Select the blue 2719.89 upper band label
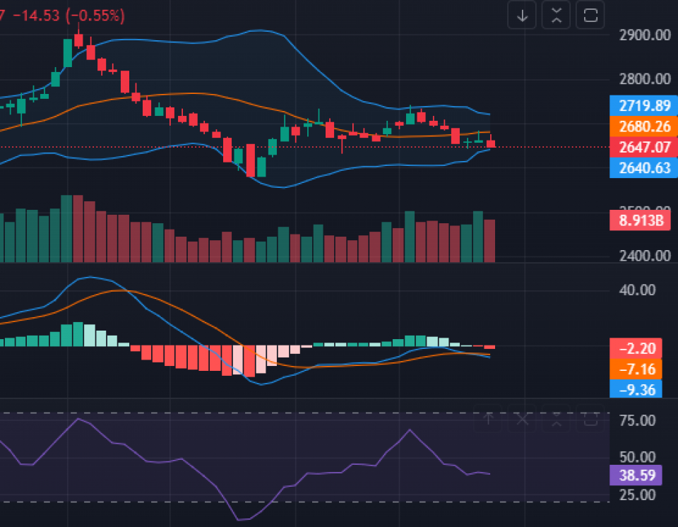 (x=644, y=106)
